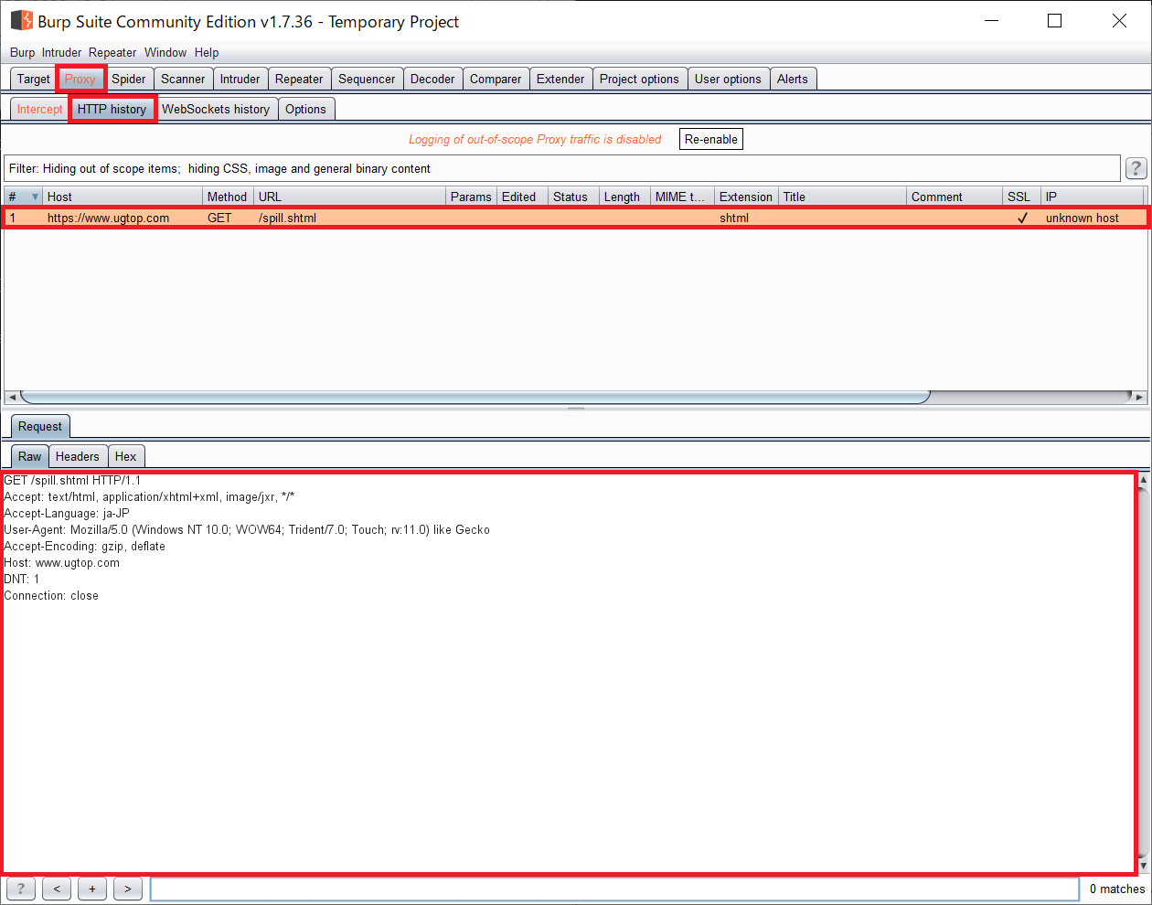Switch to the HTTP history sub-tab
Image resolution: width=1152 pixels, height=905 pixels.
tap(112, 109)
